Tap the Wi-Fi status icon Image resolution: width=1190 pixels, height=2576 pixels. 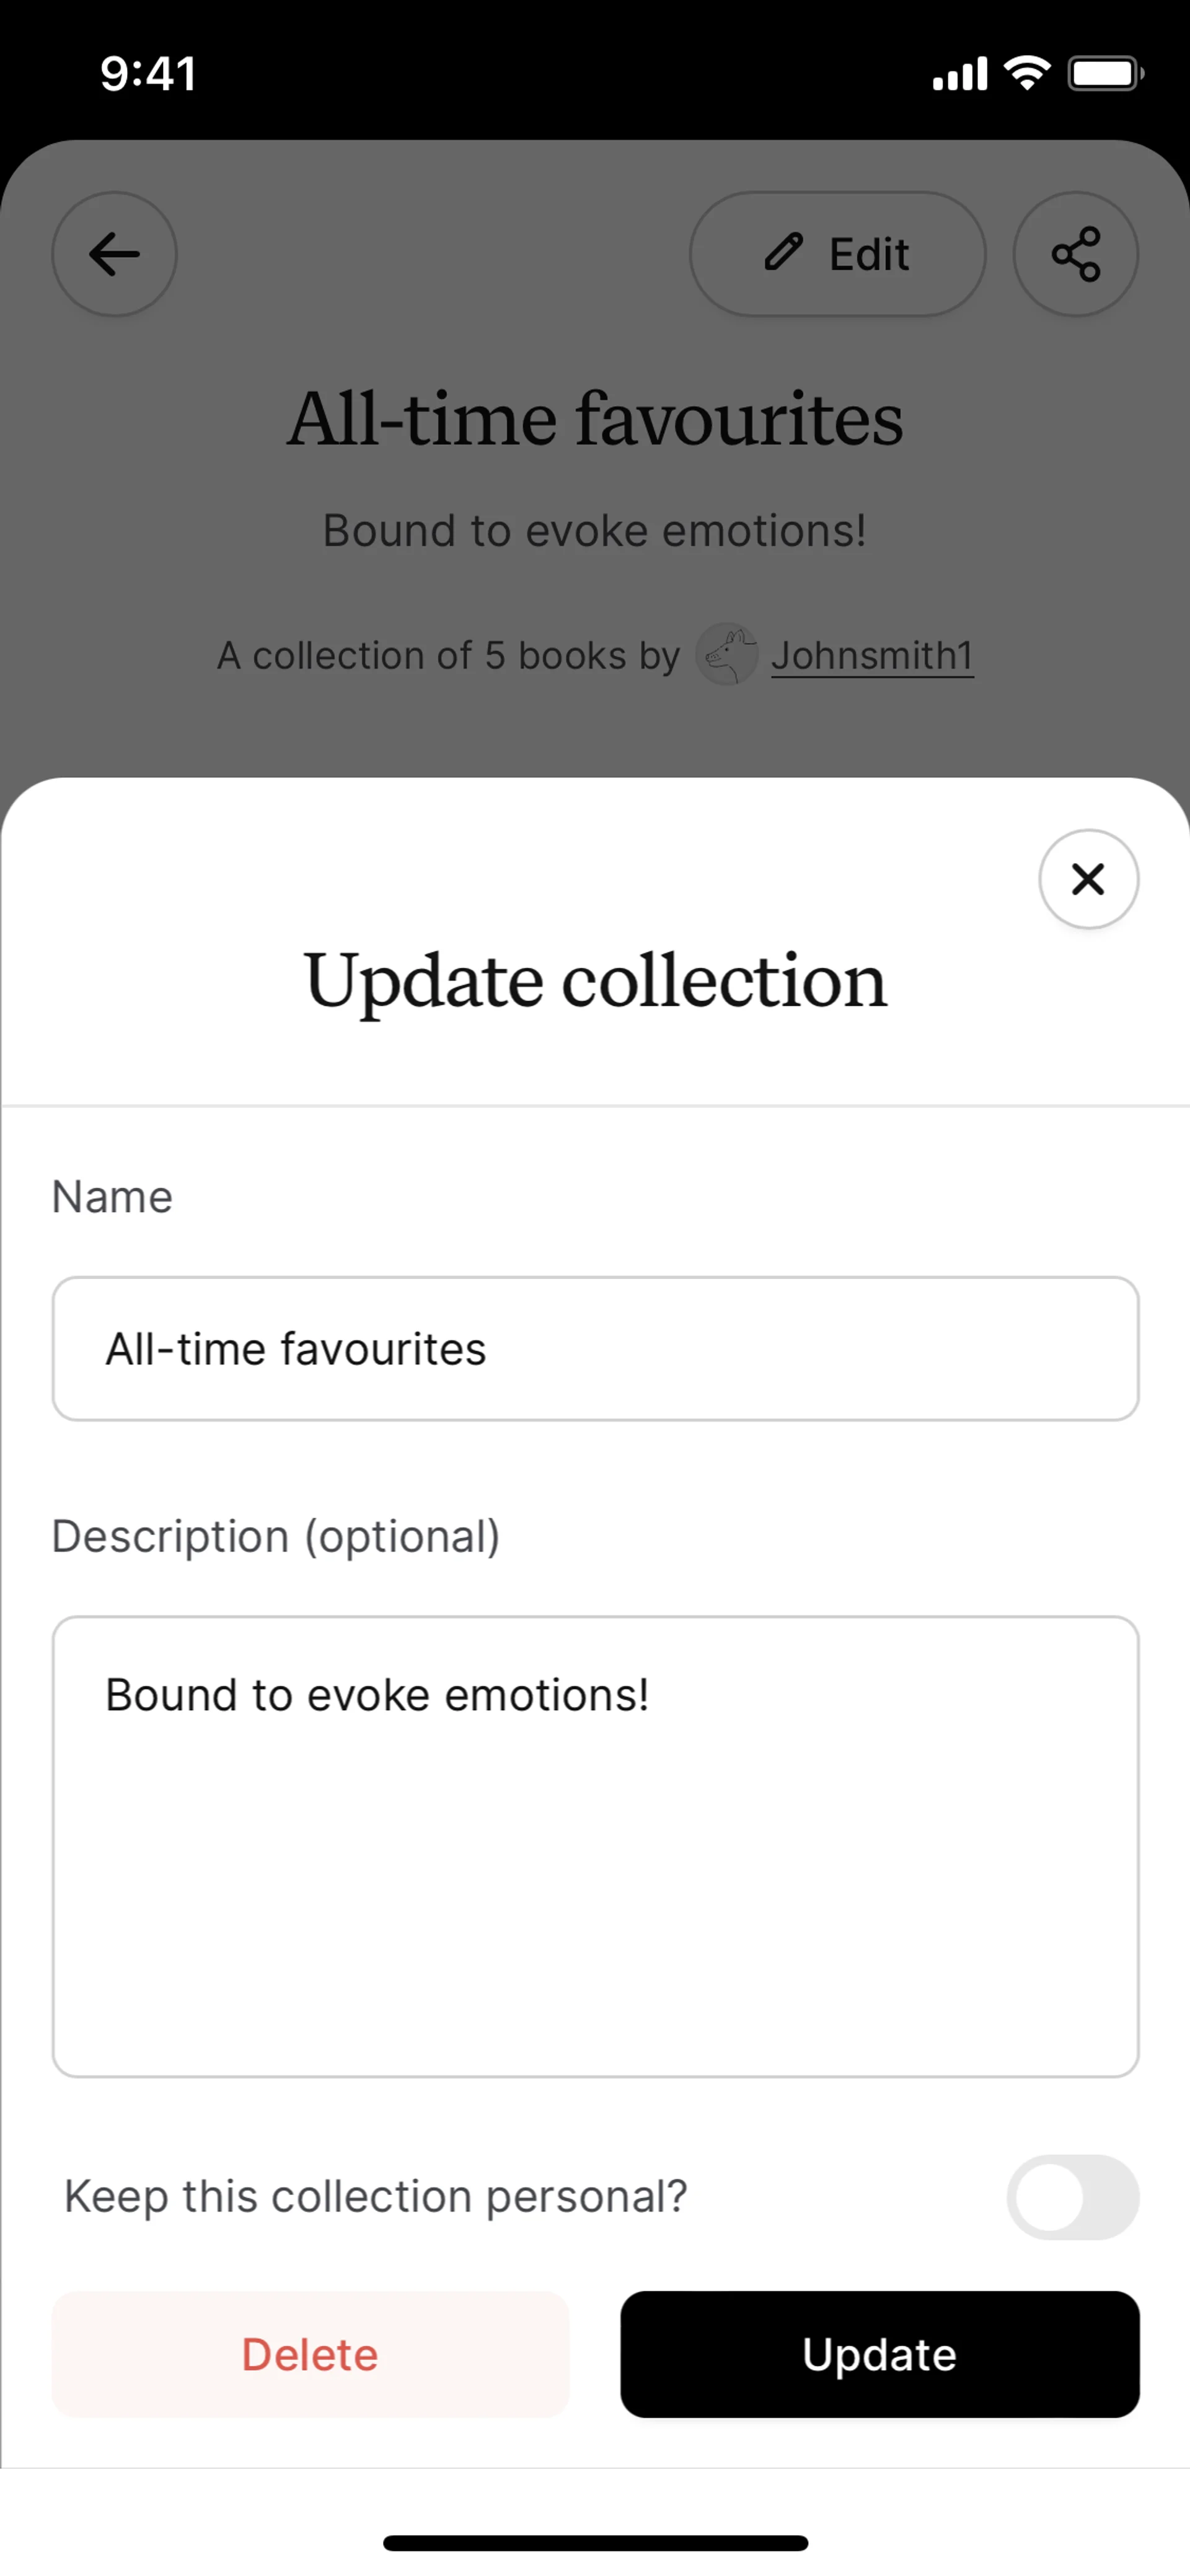(x=1026, y=73)
